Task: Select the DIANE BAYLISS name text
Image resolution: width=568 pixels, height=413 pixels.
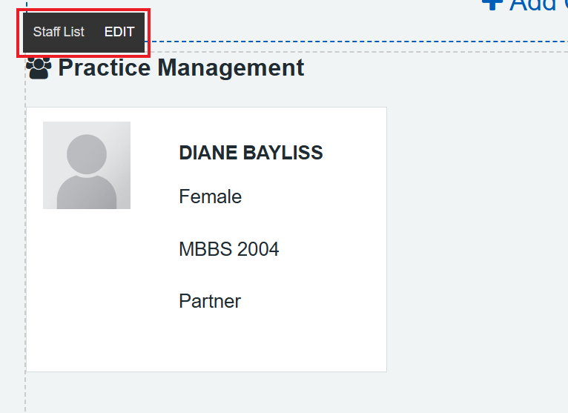Action: click(x=251, y=153)
